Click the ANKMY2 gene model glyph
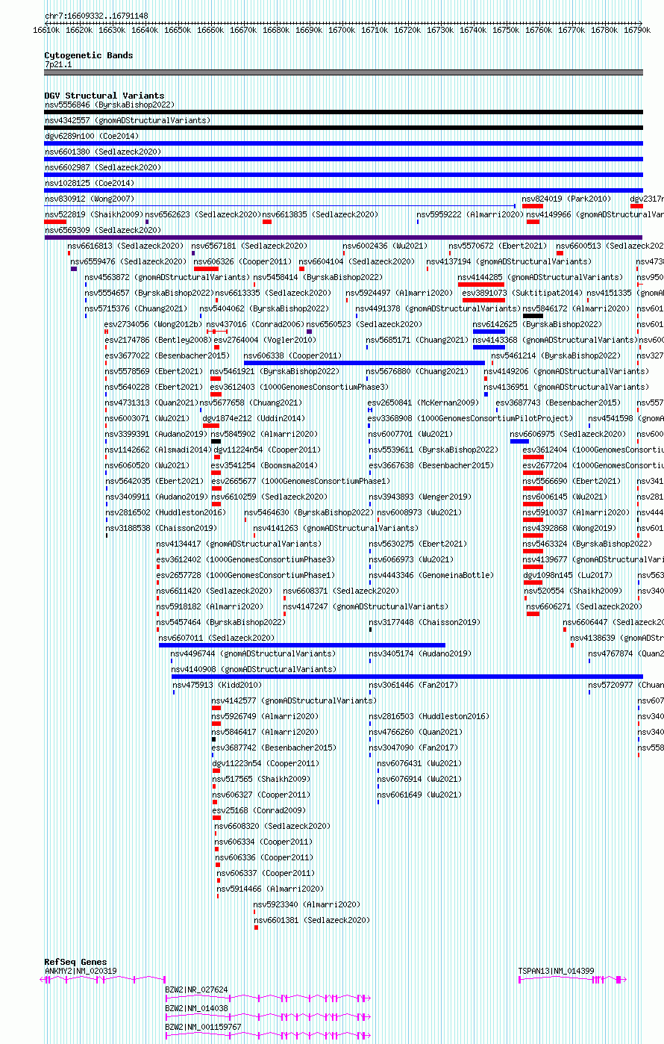Viewport: 664px width, 1044px height. [103, 979]
